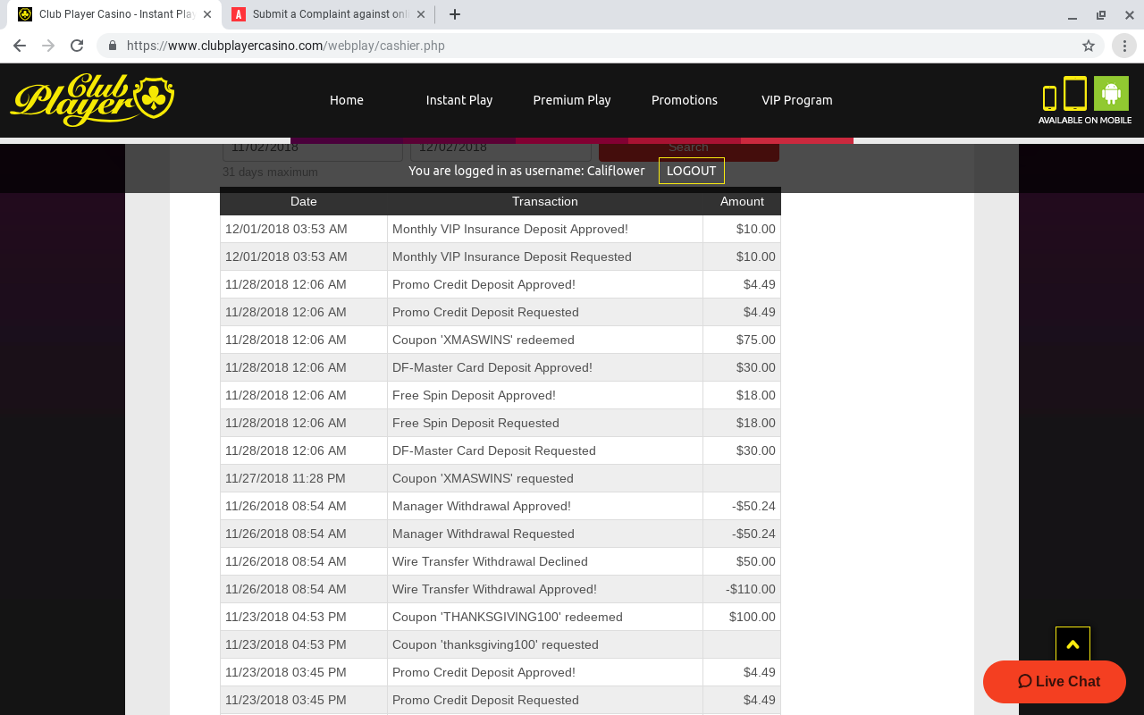Open the Premium Play menu item
The width and height of the screenshot is (1144, 715).
572,100
